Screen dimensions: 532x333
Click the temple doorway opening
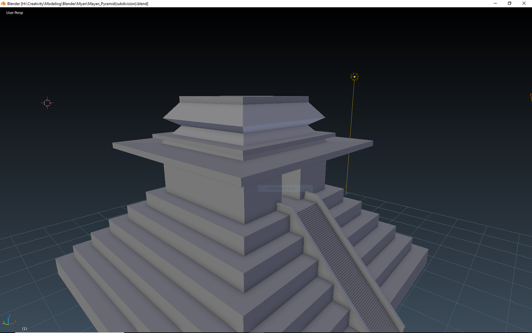point(290,184)
